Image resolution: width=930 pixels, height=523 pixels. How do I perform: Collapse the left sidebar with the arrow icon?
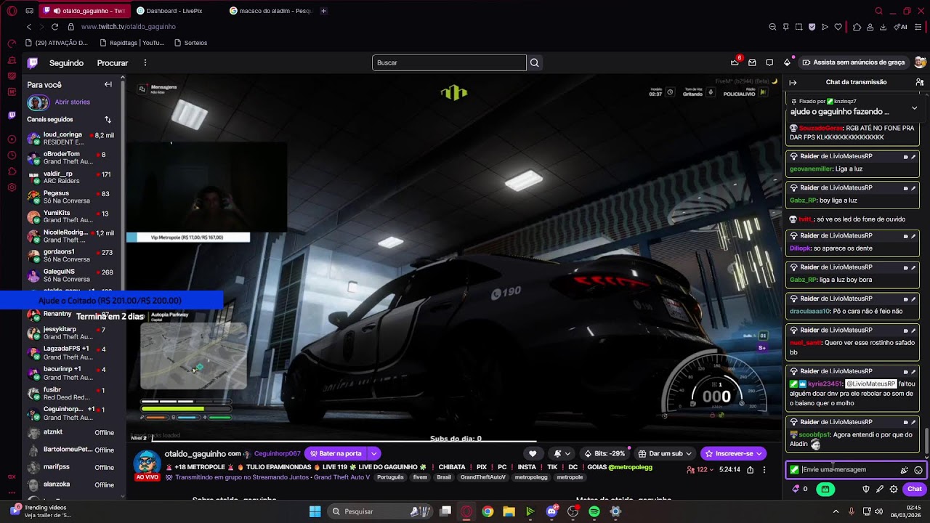pos(108,84)
